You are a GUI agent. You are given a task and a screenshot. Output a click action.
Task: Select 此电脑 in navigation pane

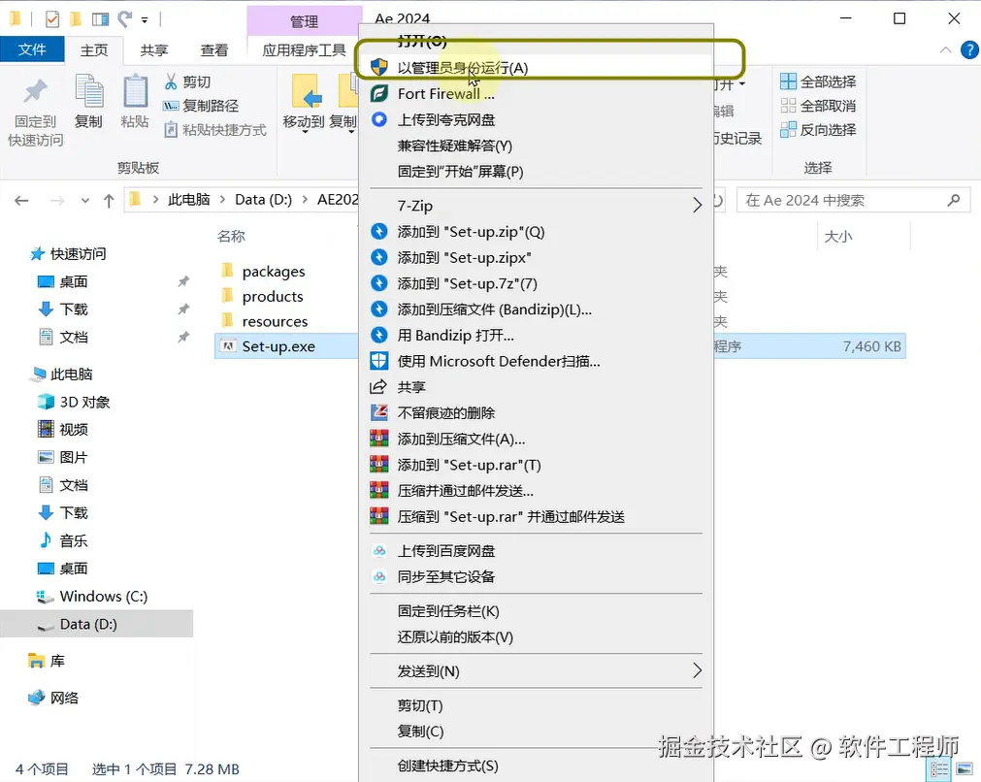coord(72,375)
